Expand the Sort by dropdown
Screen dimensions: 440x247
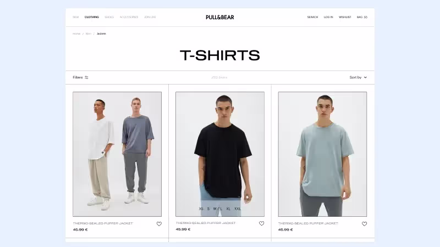(x=358, y=77)
